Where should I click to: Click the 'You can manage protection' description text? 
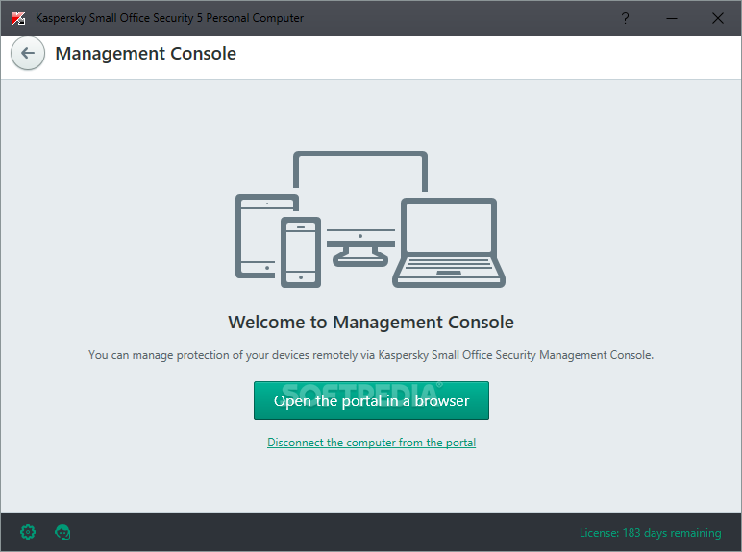click(x=371, y=355)
